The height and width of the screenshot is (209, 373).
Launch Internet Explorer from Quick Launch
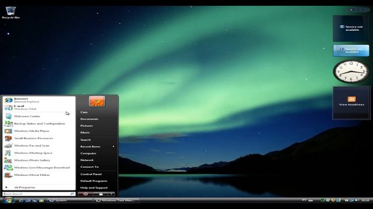click(21, 201)
